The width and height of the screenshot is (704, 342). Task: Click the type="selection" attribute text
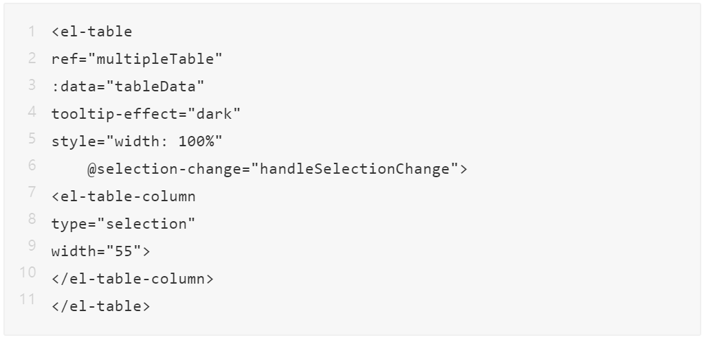coord(123,224)
